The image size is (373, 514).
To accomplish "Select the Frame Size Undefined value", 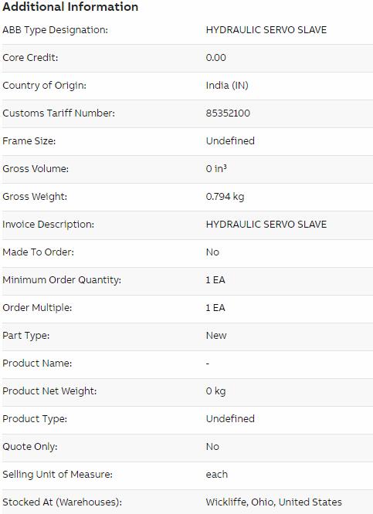I will pyautogui.click(x=230, y=141).
